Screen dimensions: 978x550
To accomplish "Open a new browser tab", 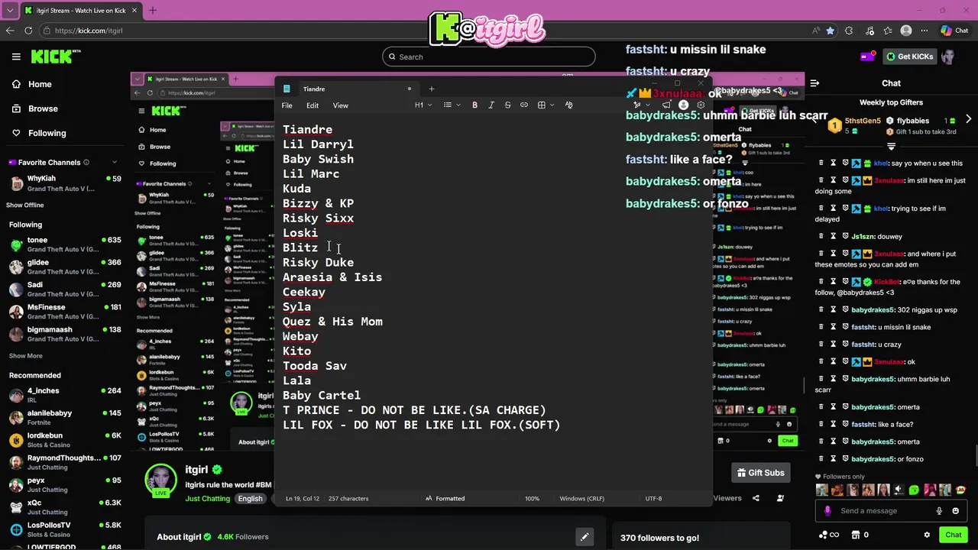I will click(152, 11).
